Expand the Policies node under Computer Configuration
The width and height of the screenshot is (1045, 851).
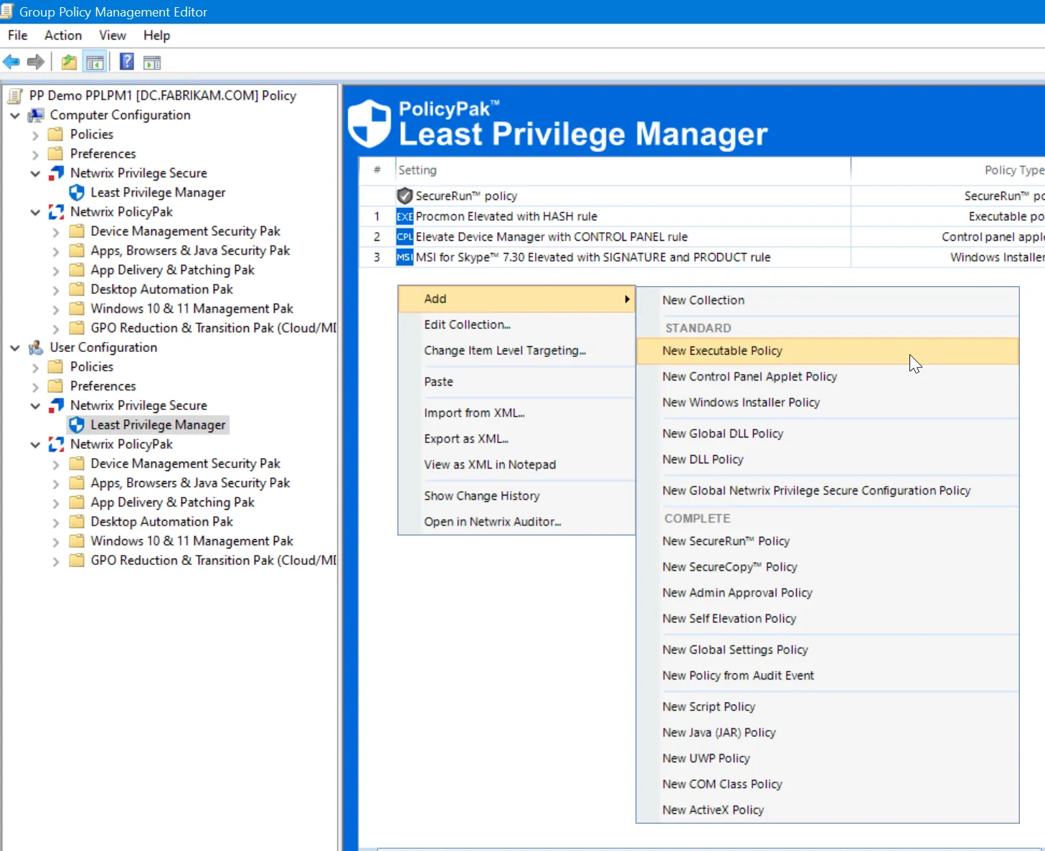click(x=34, y=134)
